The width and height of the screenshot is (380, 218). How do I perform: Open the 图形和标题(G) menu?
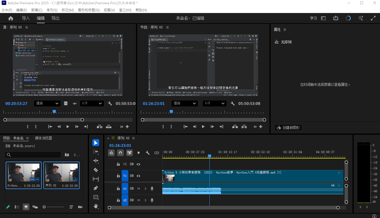pyautogui.click(x=89, y=10)
